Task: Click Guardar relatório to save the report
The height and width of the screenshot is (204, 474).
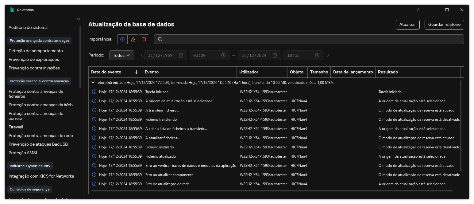Action: click(444, 24)
